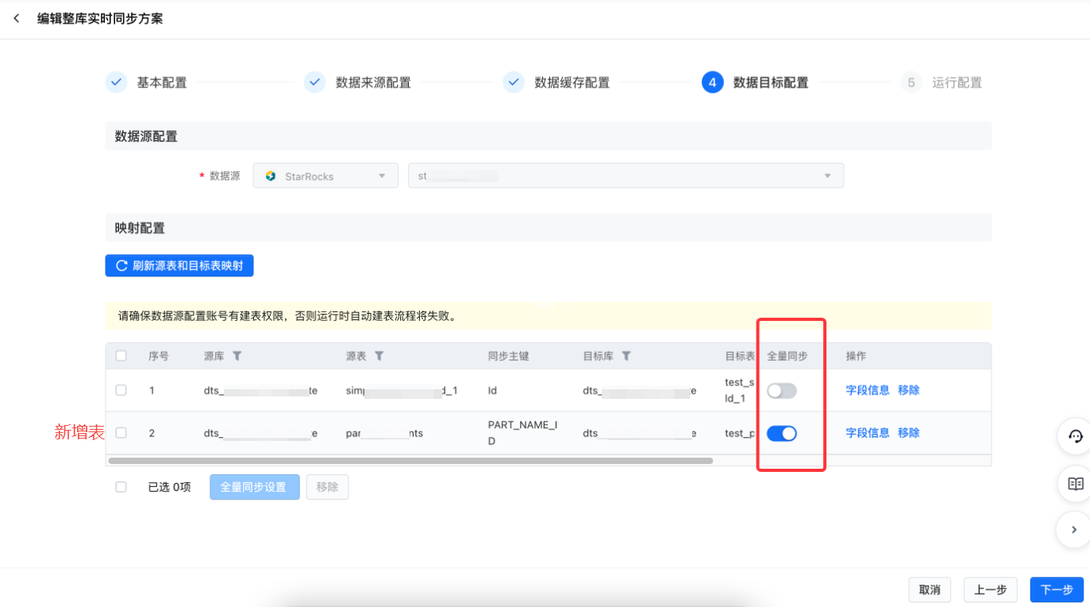Image resolution: width=1090 pixels, height=607 pixels.
Task: Collapse the side floating panel chevron
Action: [x=1075, y=529]
